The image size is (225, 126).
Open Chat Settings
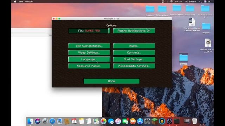click(x=134, y=59)
